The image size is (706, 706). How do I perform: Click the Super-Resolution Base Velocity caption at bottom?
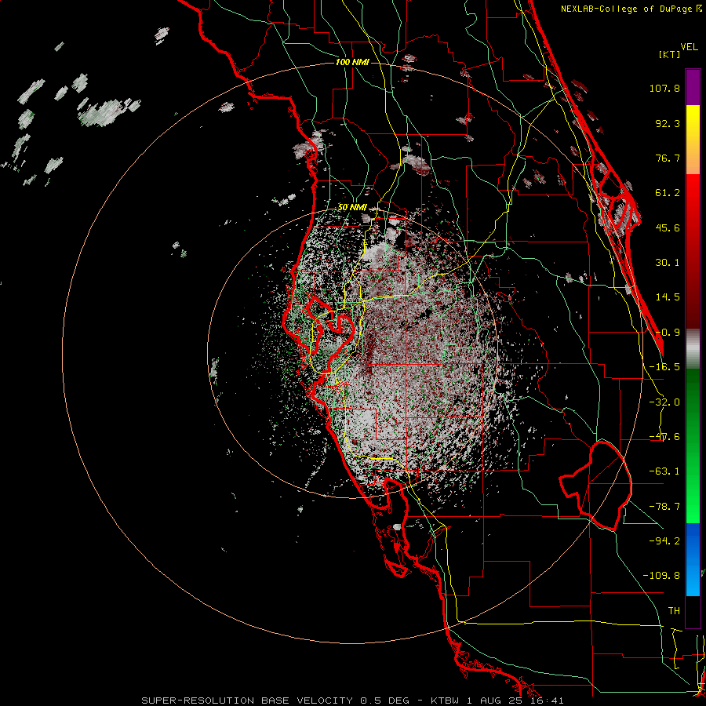point(352,701)
